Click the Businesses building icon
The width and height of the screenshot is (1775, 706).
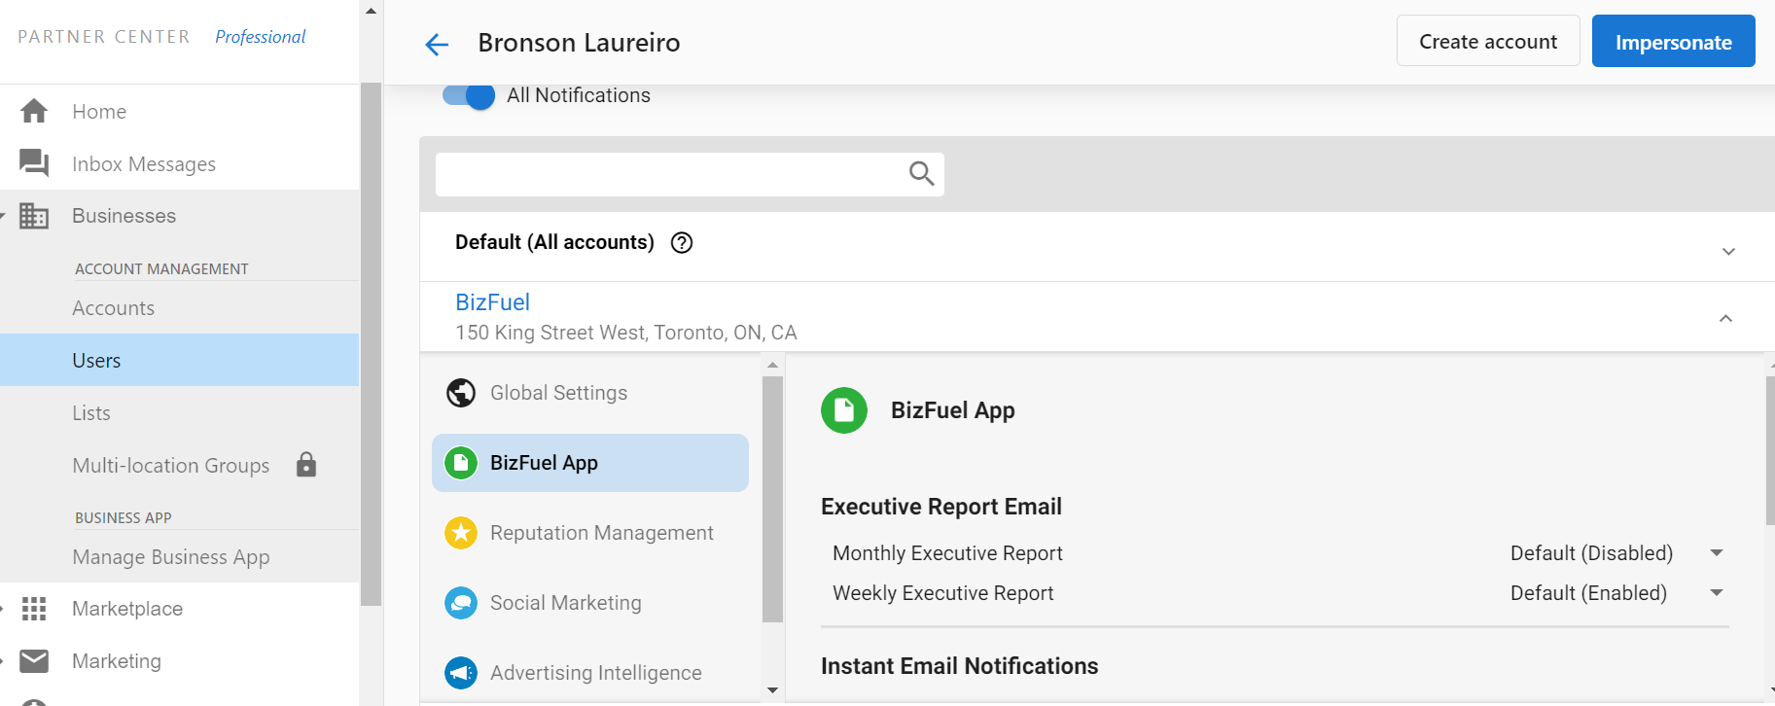pyautogui.click(x=34, y=216)
